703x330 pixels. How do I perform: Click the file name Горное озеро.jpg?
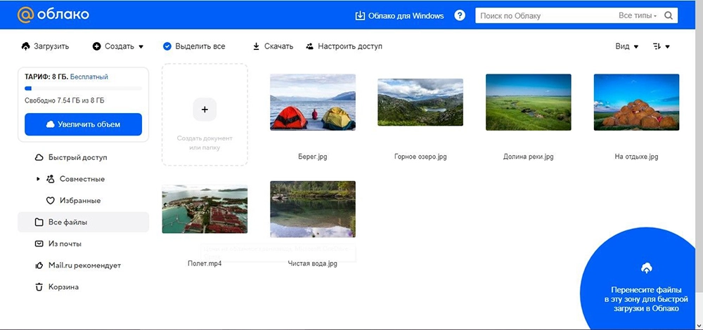point(420,157)
